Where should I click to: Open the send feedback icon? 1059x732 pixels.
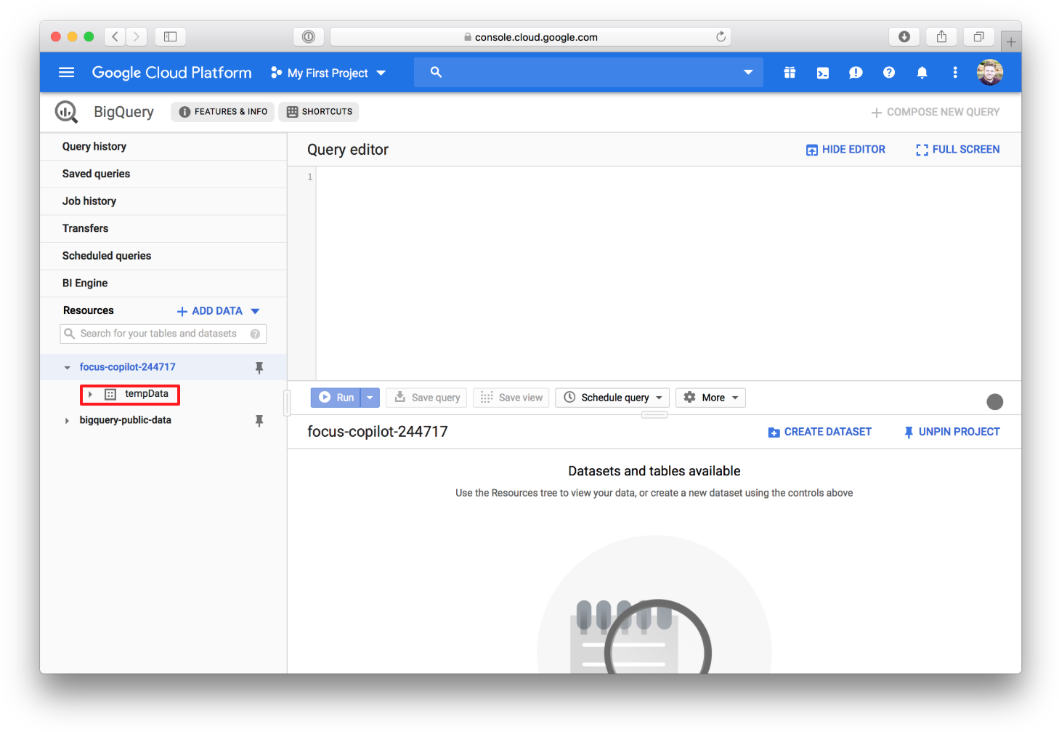coord(856,73)
